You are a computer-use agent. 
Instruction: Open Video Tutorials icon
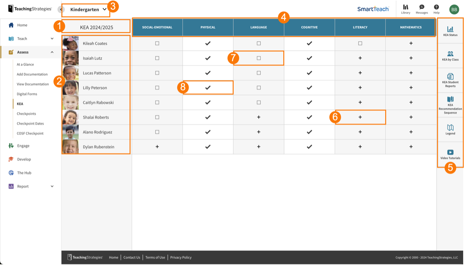coord(450,152)
